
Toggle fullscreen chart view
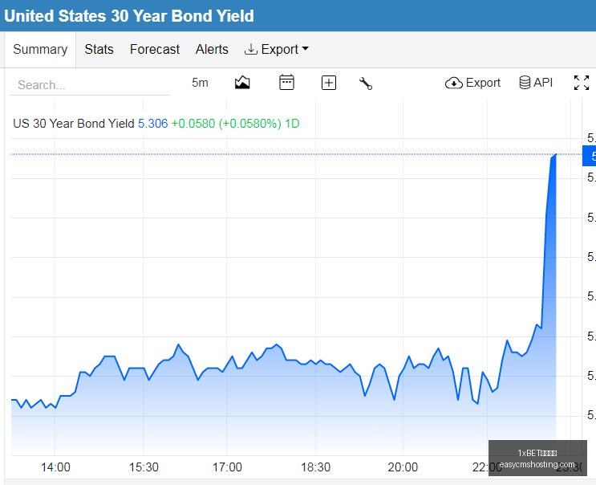[x=582, y=83]
